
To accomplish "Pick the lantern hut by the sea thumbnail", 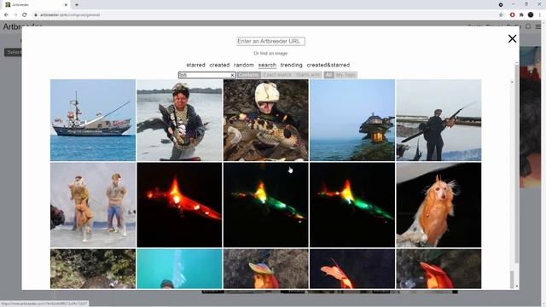I will (x=352, y=120).
